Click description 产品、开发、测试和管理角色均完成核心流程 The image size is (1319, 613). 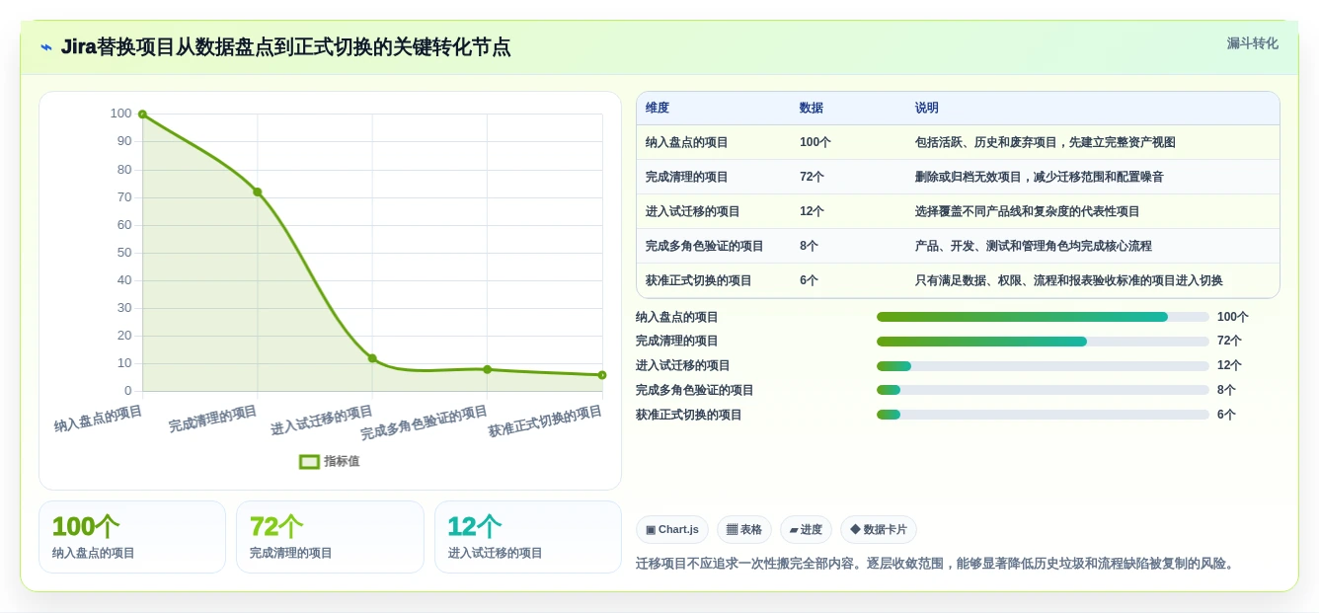[x=1034, y=246]
